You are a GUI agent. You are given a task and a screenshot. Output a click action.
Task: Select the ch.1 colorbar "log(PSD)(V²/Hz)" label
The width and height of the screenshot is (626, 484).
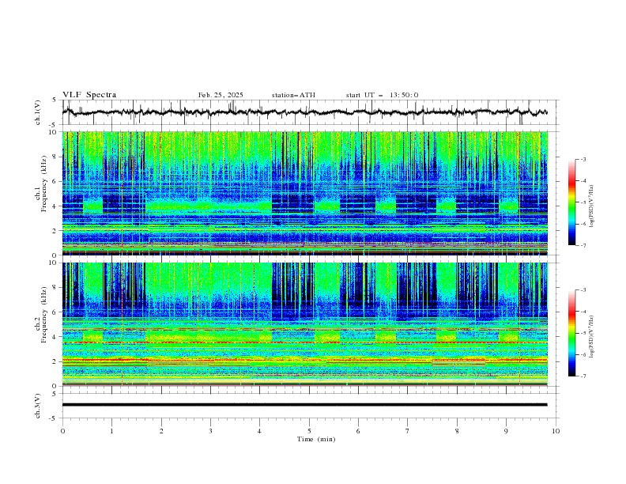[592, 206]
